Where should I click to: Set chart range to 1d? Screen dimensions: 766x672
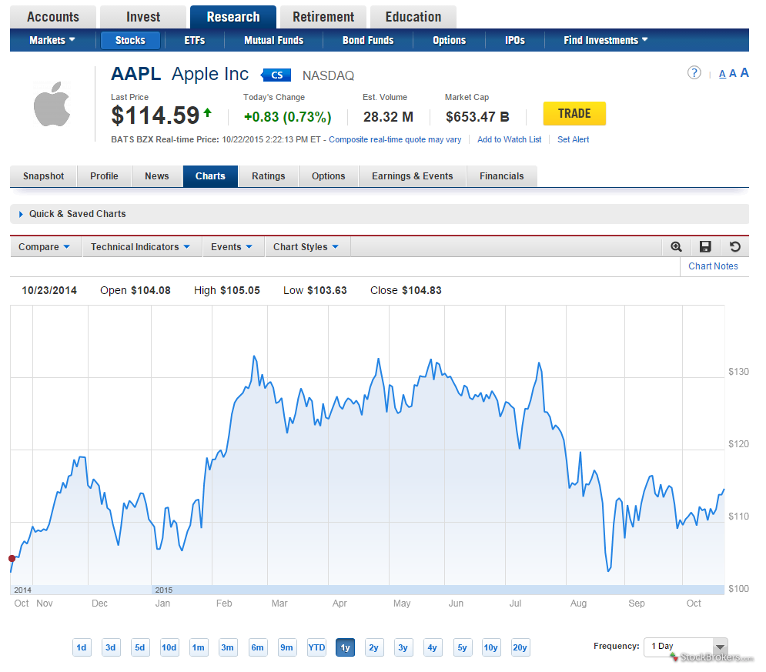(82, 647)
